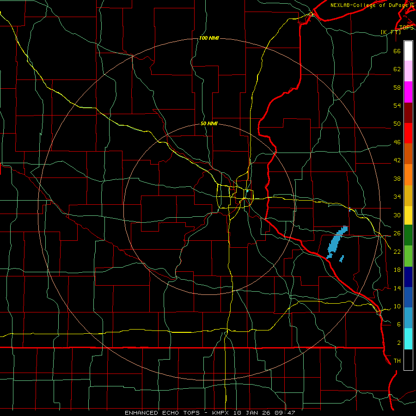The image size is (416, 416).
Task: Click the large light blue echo blob
Action: pos(336,242)
